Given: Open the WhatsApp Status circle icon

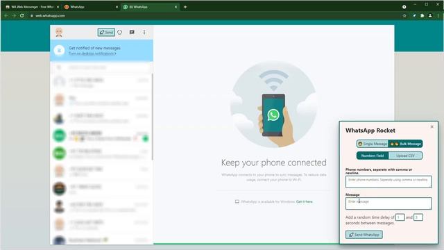Looking at the screenshot, I should coord(120,33).
